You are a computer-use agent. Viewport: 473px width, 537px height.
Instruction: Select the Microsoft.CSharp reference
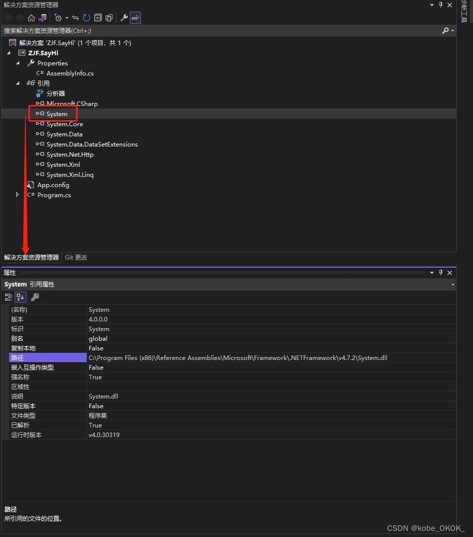tap(72, 104)
